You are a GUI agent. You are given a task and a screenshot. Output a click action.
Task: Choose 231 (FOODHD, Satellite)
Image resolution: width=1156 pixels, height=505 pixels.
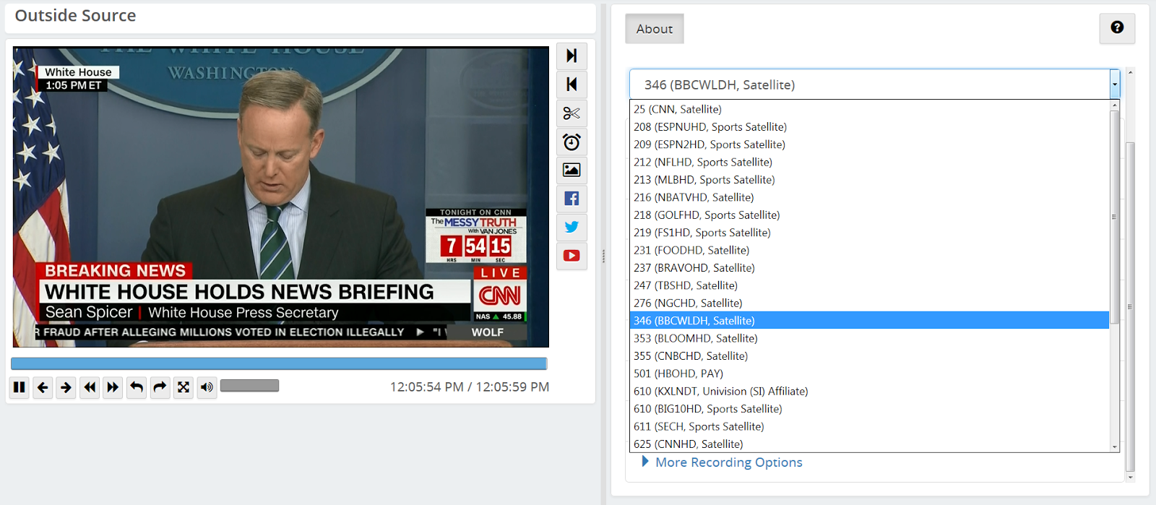(x=869, y=250)
